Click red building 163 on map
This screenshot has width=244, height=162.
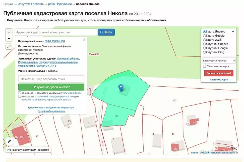click(21, 136)
